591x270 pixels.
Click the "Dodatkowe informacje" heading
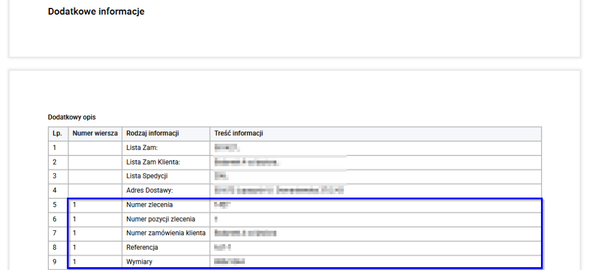96,12
